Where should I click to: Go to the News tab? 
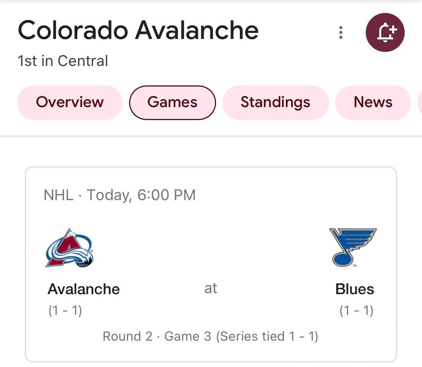click(373, 102)
